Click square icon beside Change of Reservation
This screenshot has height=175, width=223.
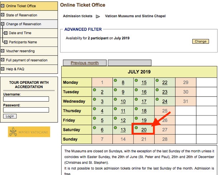click(x=3, y=24)
